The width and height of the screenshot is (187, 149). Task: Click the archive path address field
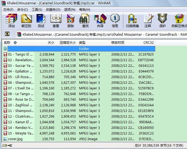101,35
